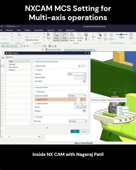
Task: Open Point dialog beside Specify Point
Action: [x=78, y=99]
